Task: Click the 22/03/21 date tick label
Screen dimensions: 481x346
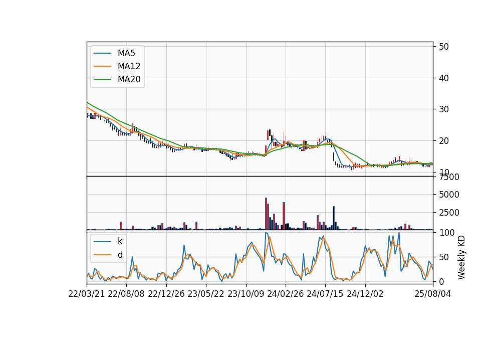Action: [87, 294]
